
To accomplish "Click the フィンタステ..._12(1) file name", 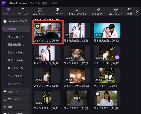I will tap(46, 86).
